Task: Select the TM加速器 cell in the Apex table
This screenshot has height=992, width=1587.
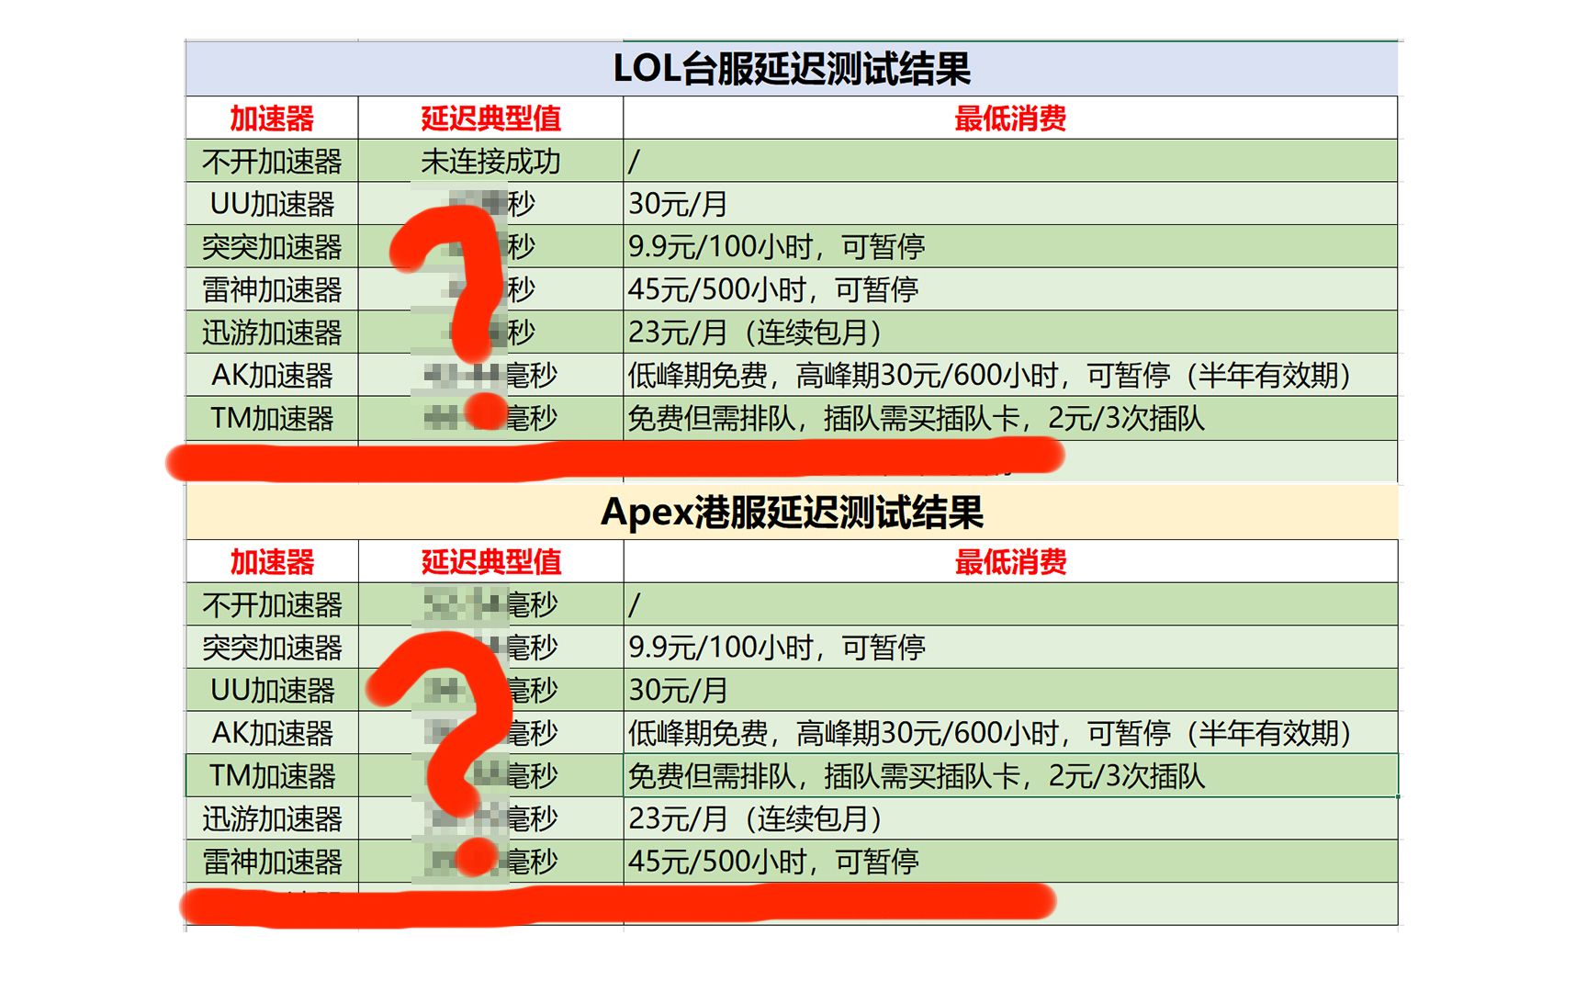Action: tap(272, 775)
